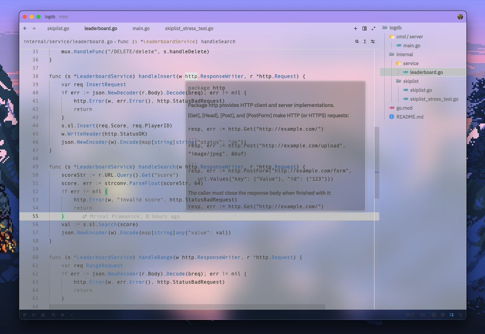The image size is (485, 334).
Task: Click RangeRequest type on line 61
Action: tap(104, 266)
